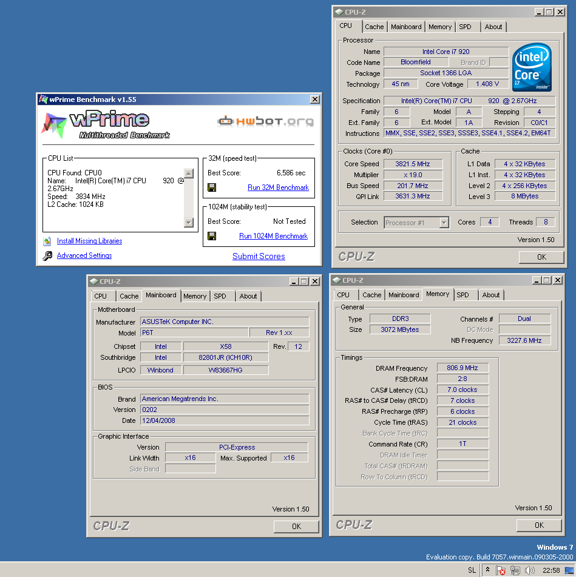Open the Action Center flag tray icon
The image size is (576, 577).
(x=501, y=570)
